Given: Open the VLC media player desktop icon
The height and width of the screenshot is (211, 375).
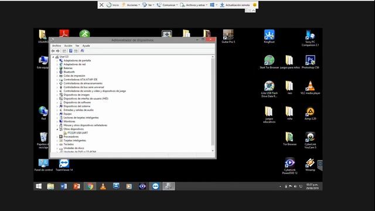Looking at the screenshot, I should [310, 87].
